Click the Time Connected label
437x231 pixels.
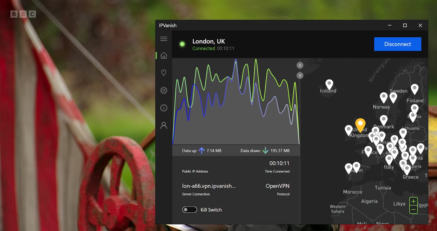pos(277,171)
